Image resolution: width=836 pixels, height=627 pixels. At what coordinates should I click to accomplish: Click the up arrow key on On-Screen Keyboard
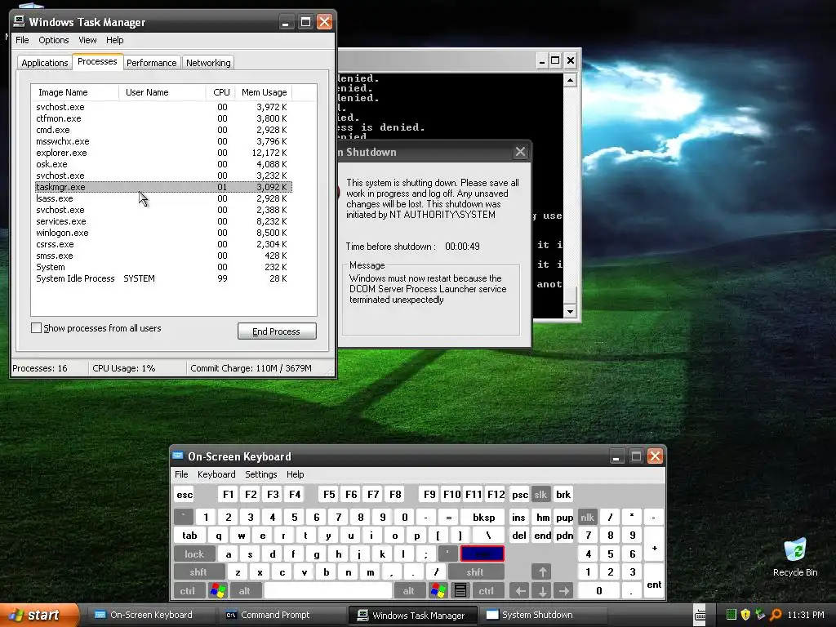click(542, 572)
